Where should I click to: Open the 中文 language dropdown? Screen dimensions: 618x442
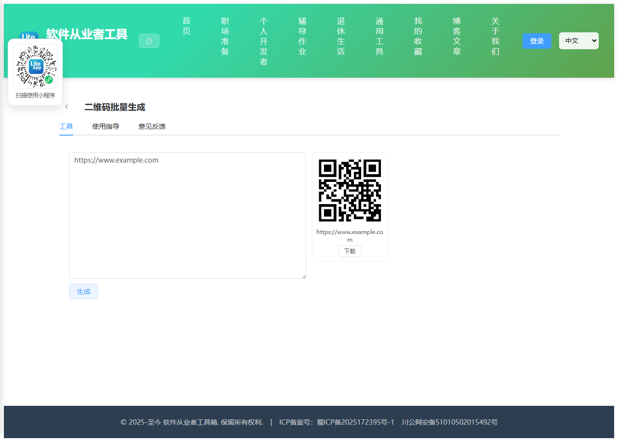pyautogui.click(x=579, y=41)
